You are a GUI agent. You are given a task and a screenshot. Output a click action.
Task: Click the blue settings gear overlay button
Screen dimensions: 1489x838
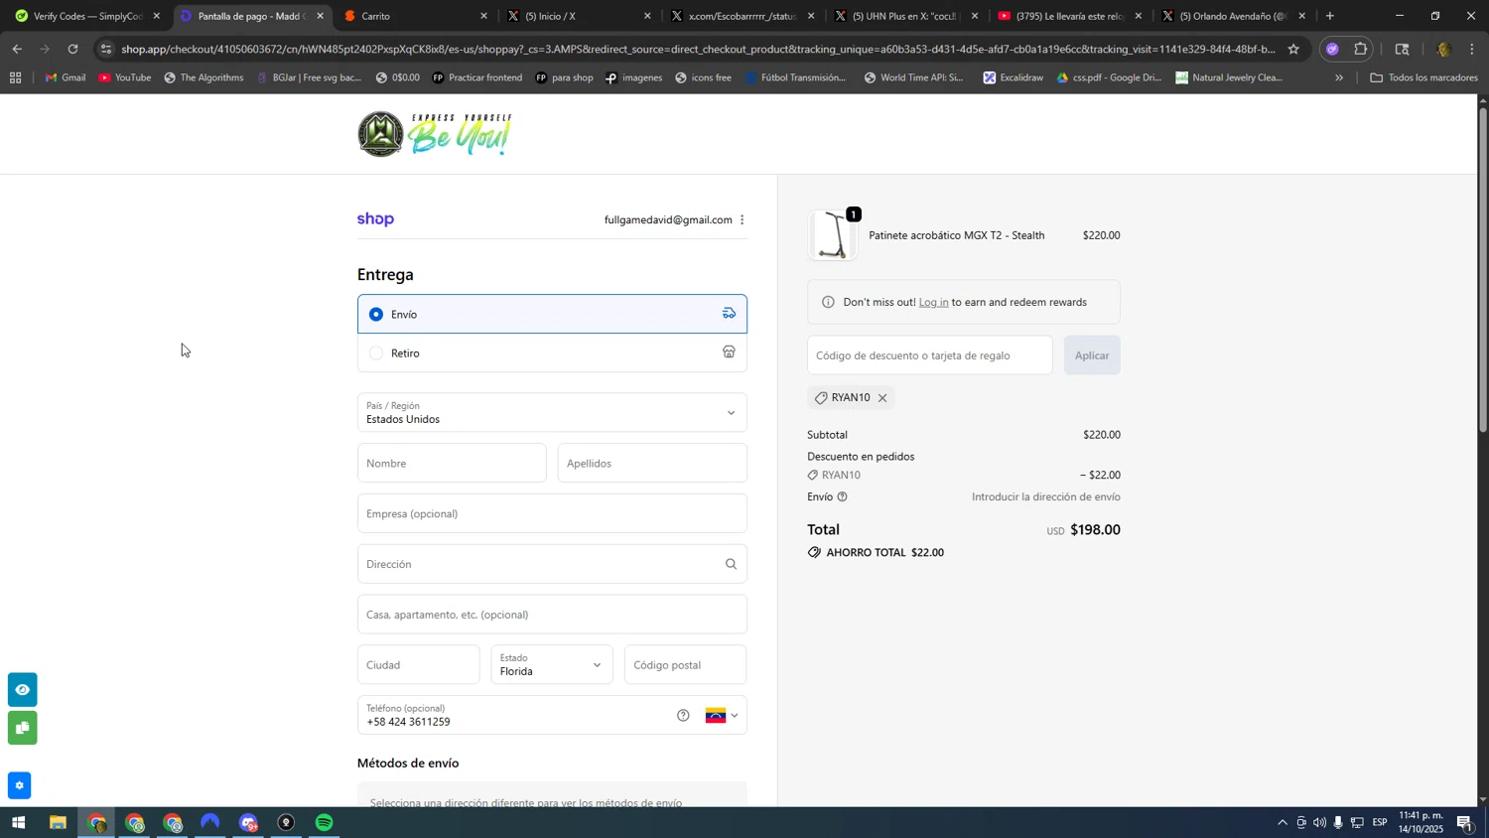20,786
